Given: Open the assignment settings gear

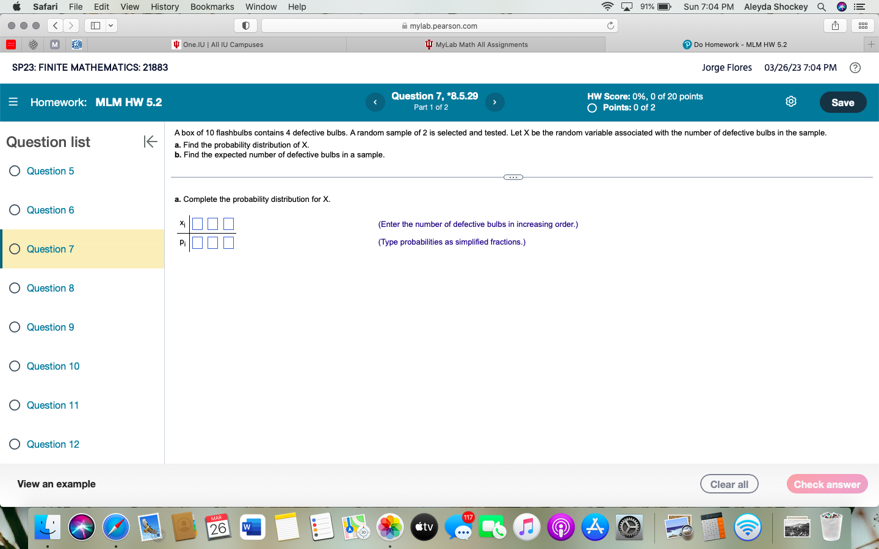Looking at the screenshot, I should tap(791, 102).
